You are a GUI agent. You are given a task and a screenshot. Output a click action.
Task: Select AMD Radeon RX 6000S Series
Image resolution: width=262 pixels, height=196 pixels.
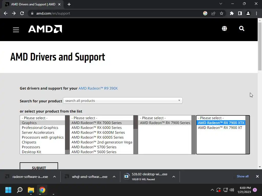coord(102,137)
